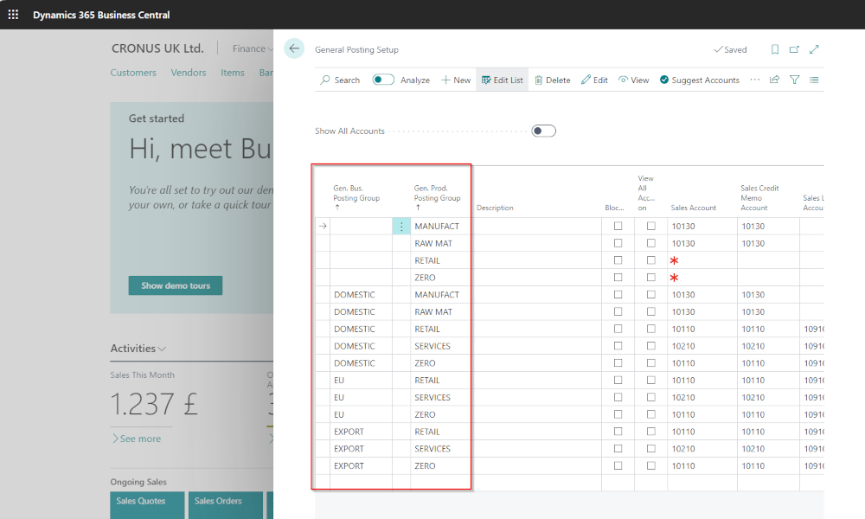Open the row options three-dot menu
This screenshot has width=865, height=519.
pos(401,227)
